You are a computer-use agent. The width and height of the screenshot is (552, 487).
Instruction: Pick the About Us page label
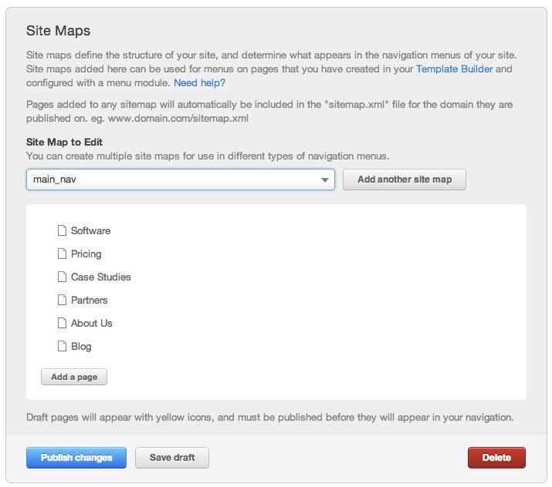point(91,323)
